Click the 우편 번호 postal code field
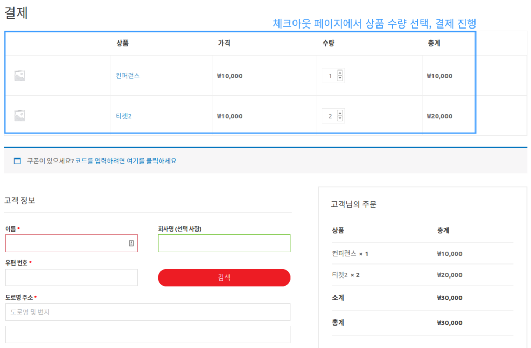The width and height of the screenshot is (531, 348). tap(72, 277)
